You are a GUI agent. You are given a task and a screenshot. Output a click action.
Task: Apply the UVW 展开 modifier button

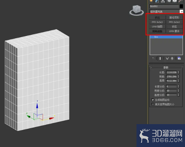click(x=174, y=31)
